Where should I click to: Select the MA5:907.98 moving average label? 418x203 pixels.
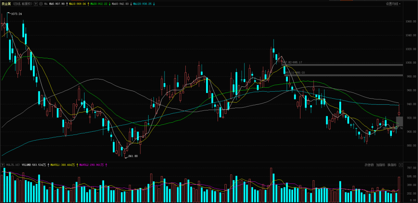tap(57, 4)
